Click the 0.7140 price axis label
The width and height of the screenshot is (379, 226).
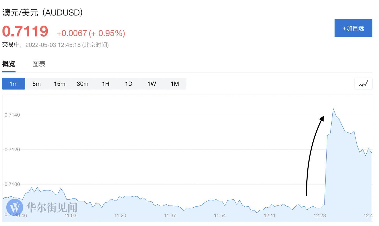coord(12,115)
